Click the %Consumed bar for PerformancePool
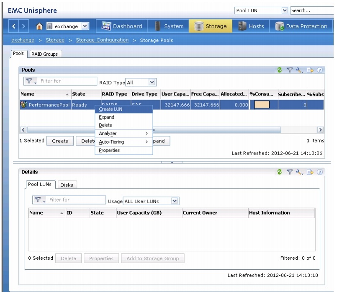Viewport: 337px width, 292px height. (x=262, y=105)
